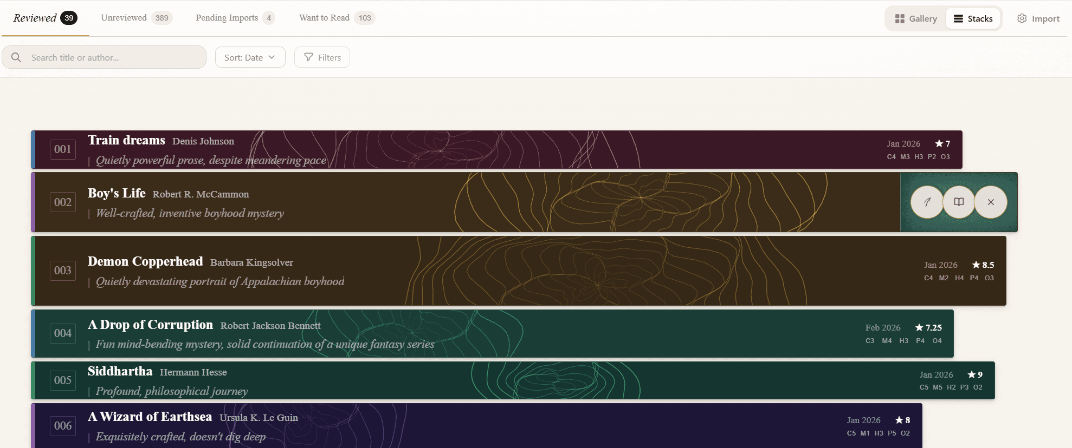Click the open-book icon on Boy's Life
Image resolution: width=1072 pixels, height=448 pixels.
pos(959,202)
